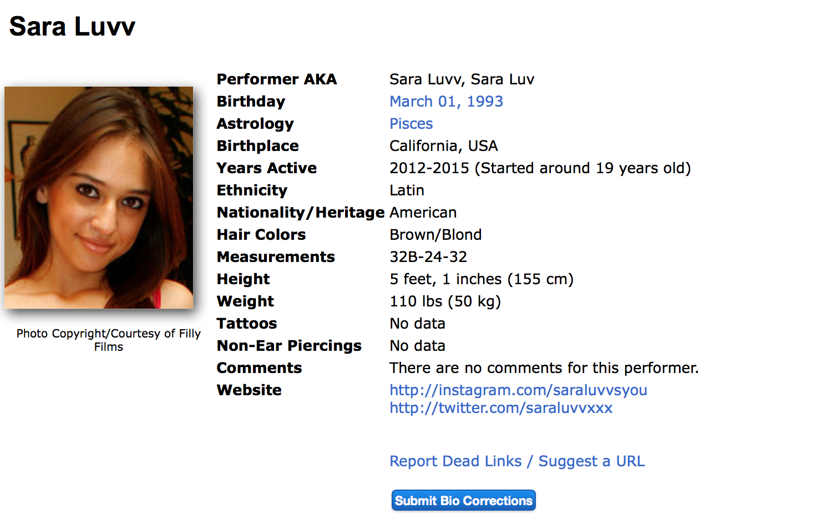Click the 110 lbs weight value

point(445,301)
